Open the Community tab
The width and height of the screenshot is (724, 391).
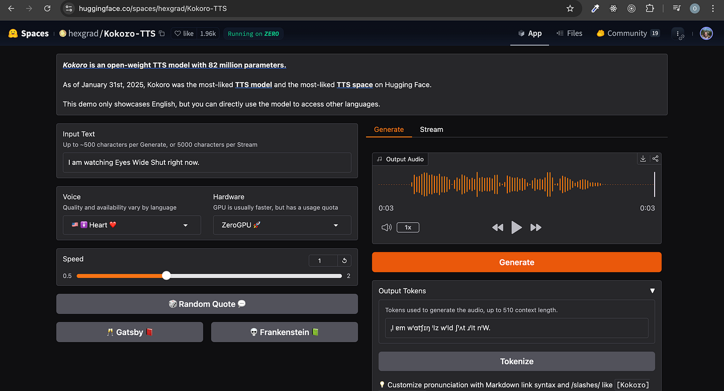(628, 34)
